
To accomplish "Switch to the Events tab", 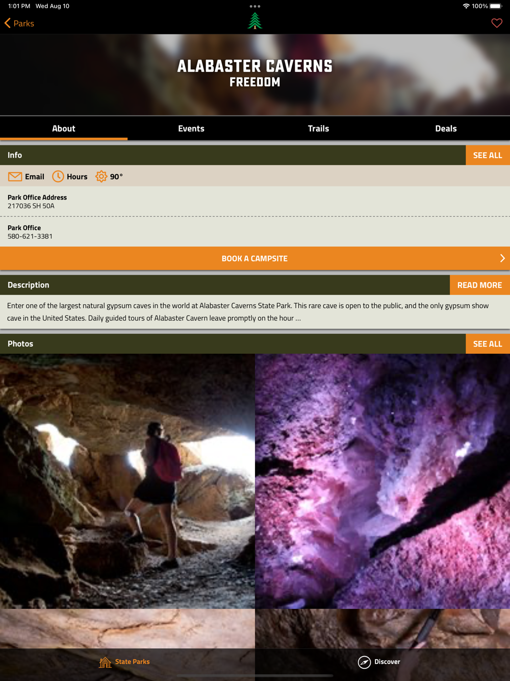I will (x=191, y=129).
